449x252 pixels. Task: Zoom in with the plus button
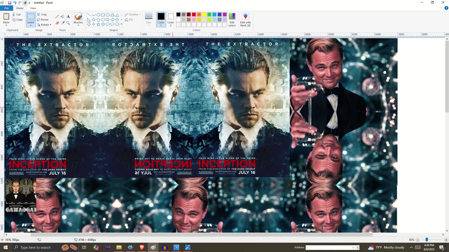(446, 240)
